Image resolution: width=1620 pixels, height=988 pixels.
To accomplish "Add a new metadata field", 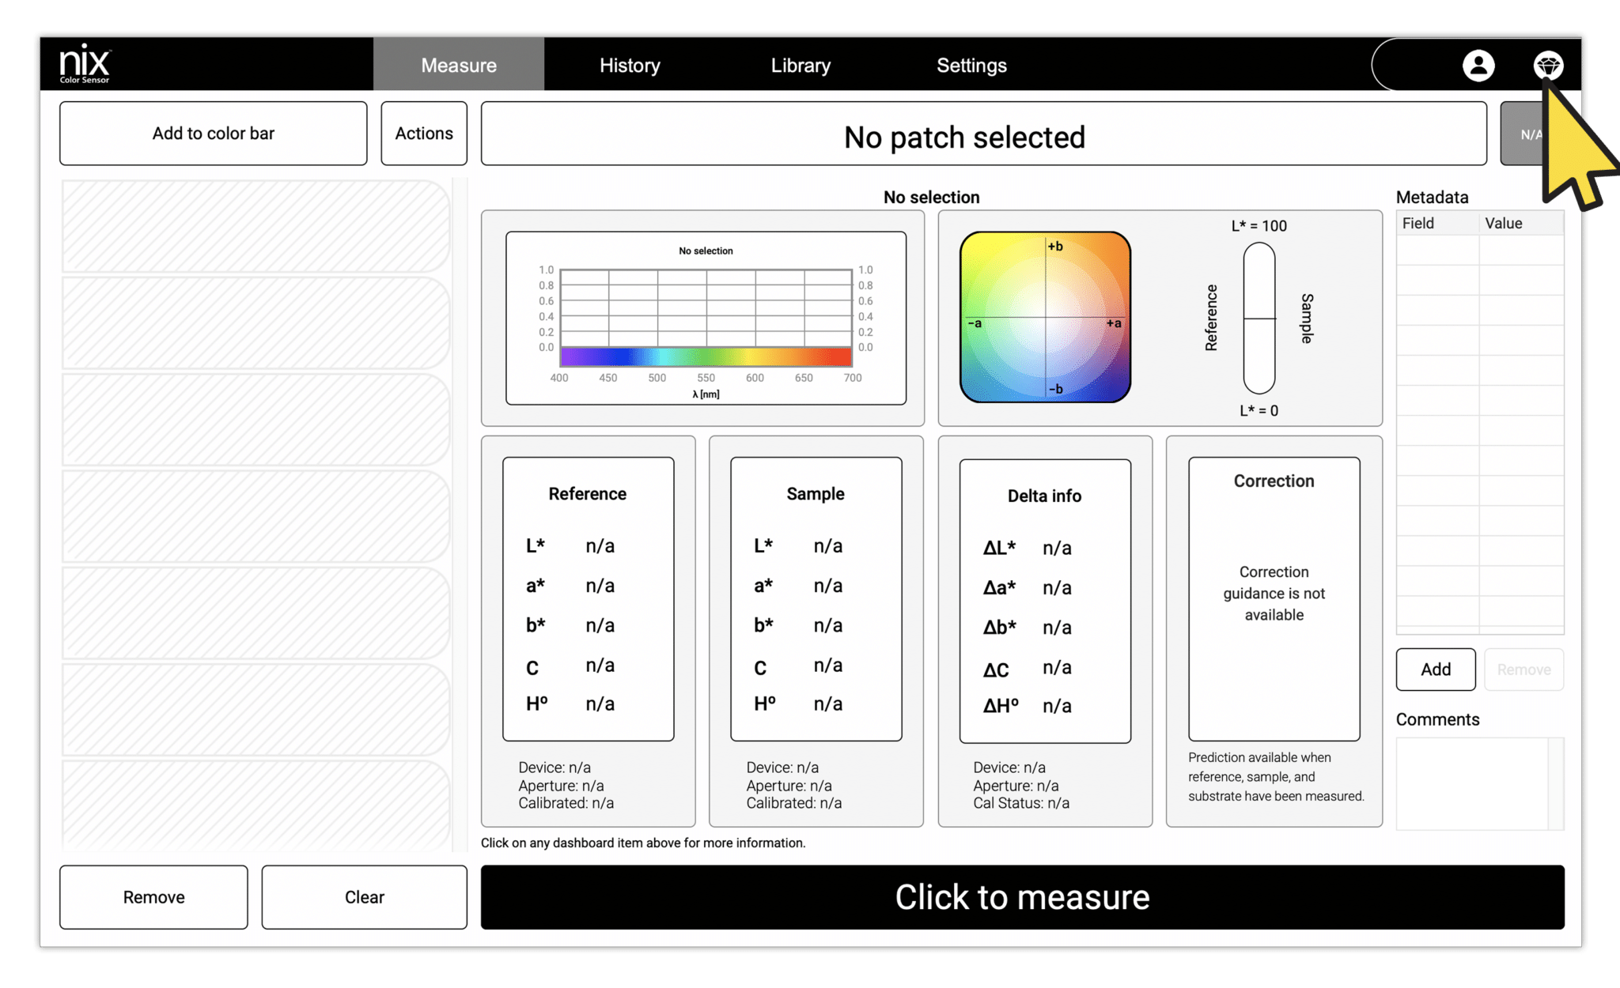I will tap(1435, 669).
